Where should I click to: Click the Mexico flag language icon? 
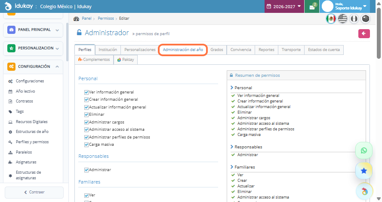pos(331,19)
